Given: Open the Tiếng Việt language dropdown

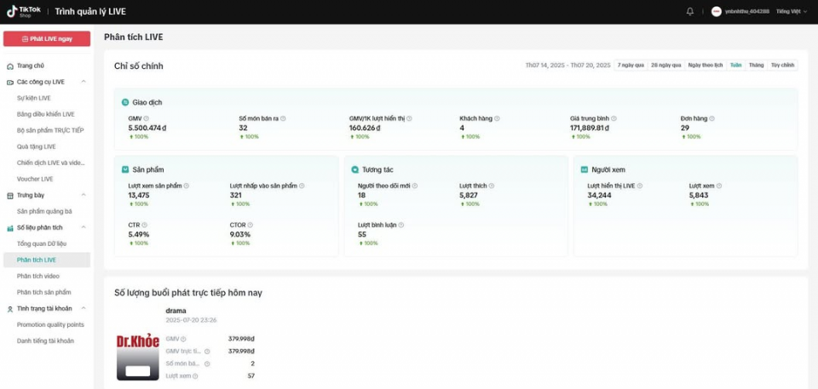Looking at the screenshot, I should point(791,11).
